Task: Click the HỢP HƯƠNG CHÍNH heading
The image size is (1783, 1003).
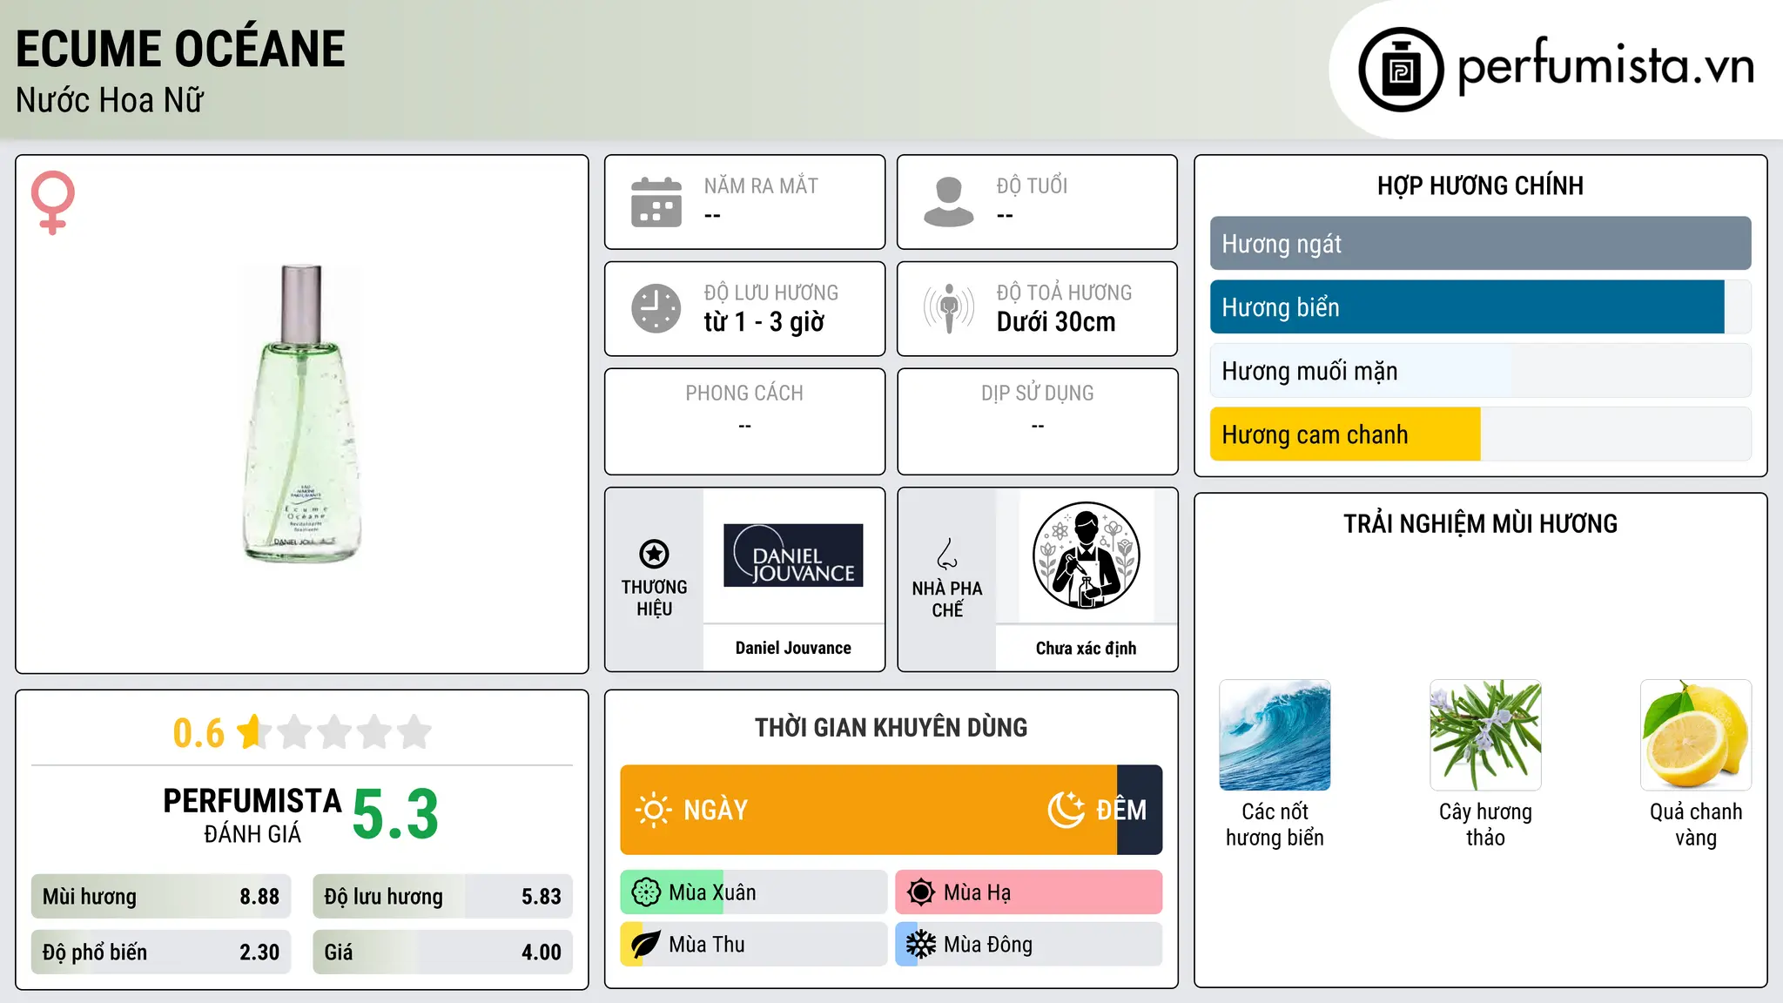Action: point(1480,185)
